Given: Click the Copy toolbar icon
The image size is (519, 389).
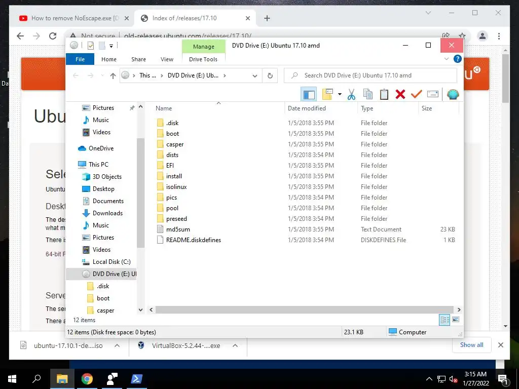Looking at the screenshot, I should point(368,95).
